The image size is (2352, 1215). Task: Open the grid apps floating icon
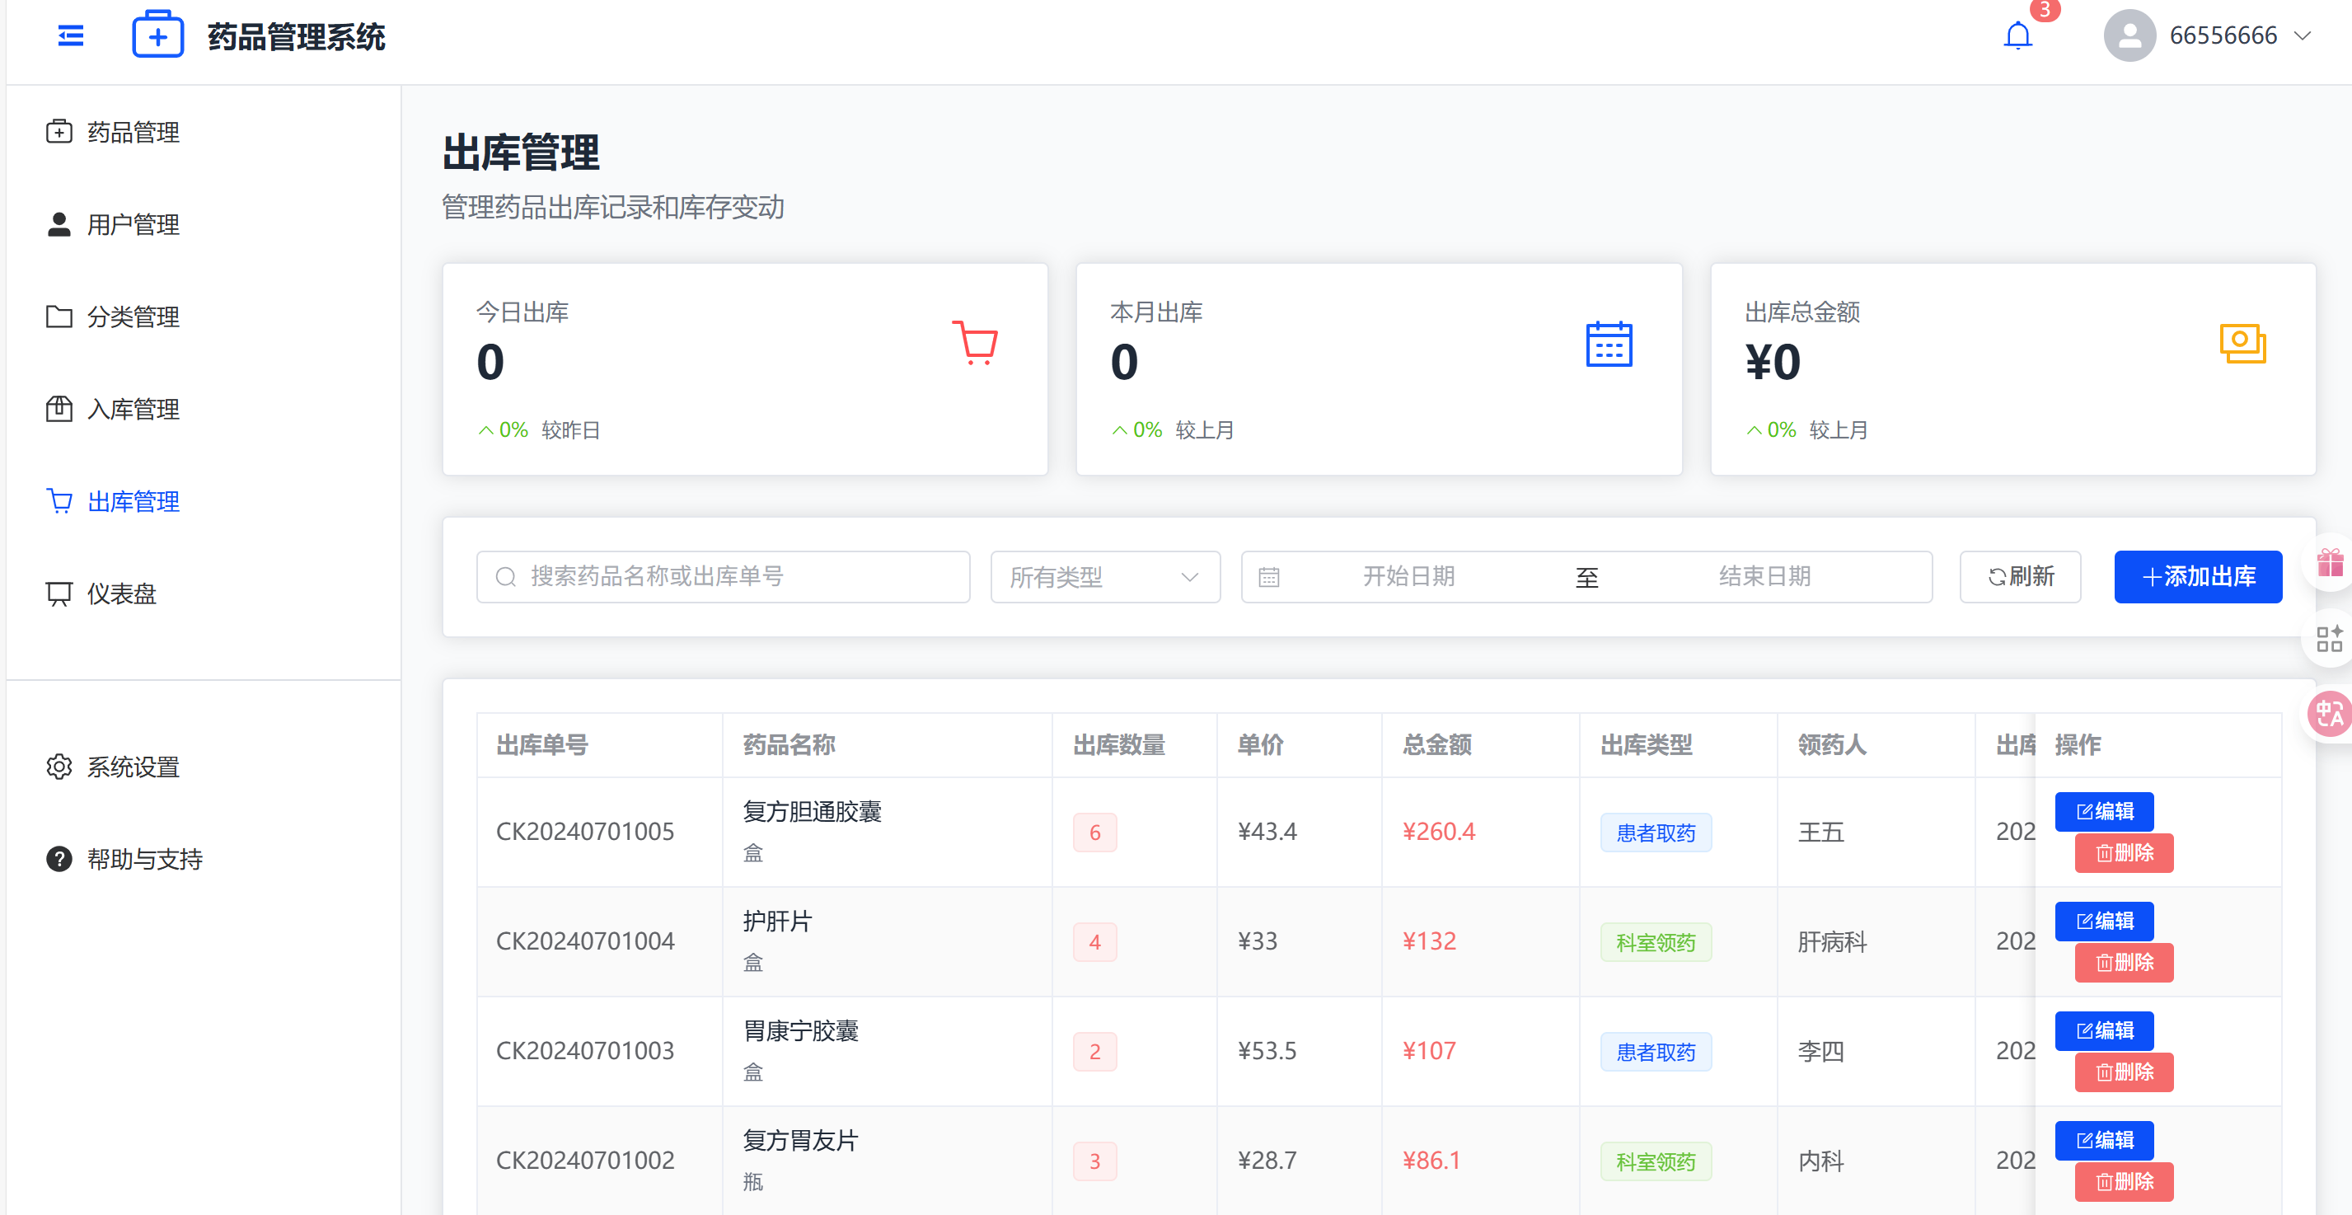pos(2329,639)
